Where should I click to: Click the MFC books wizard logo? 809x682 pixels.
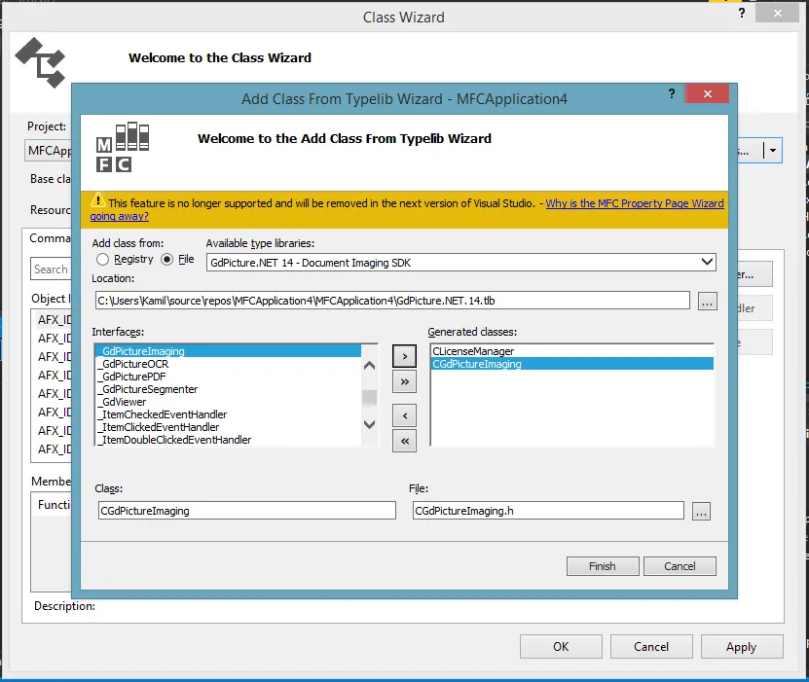pyautogui.click(x=123, y=148)
